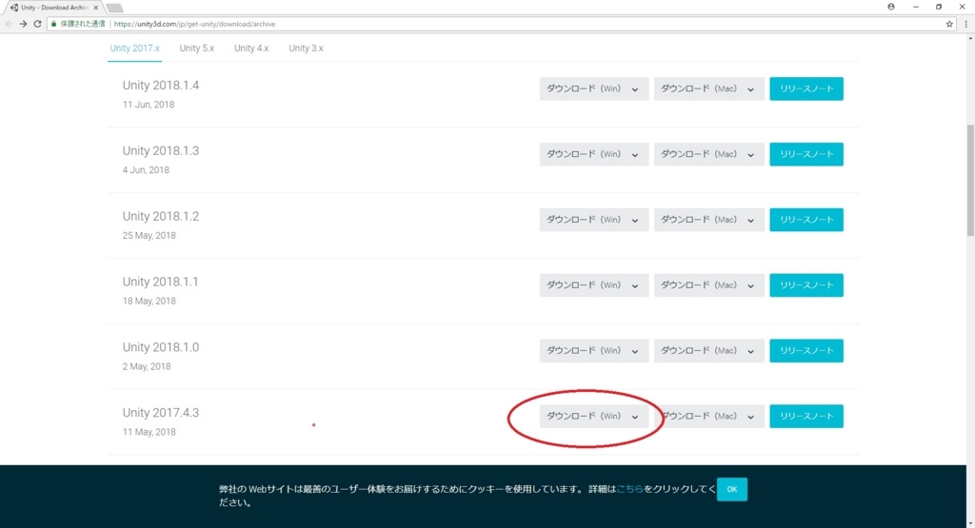Click the secure connection padlock icon

(x=53, y=24)
